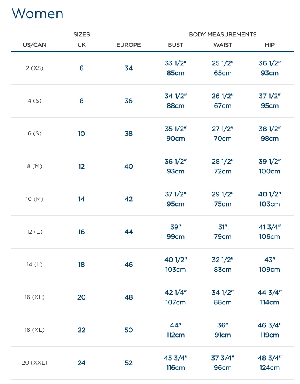
Task: Click Europe size 40 cell
Action: click(x=129, y=166)
